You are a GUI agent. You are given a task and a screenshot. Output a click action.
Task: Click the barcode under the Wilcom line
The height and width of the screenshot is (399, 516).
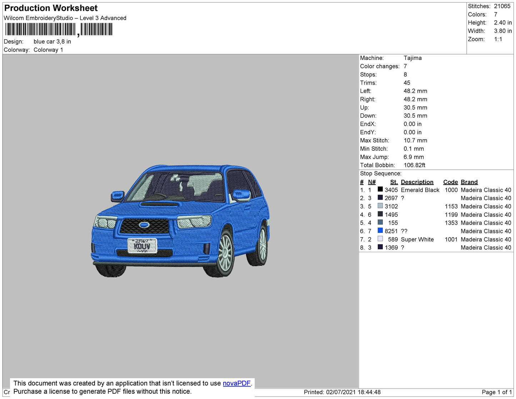pyautogui.click(x=59, y=30)
